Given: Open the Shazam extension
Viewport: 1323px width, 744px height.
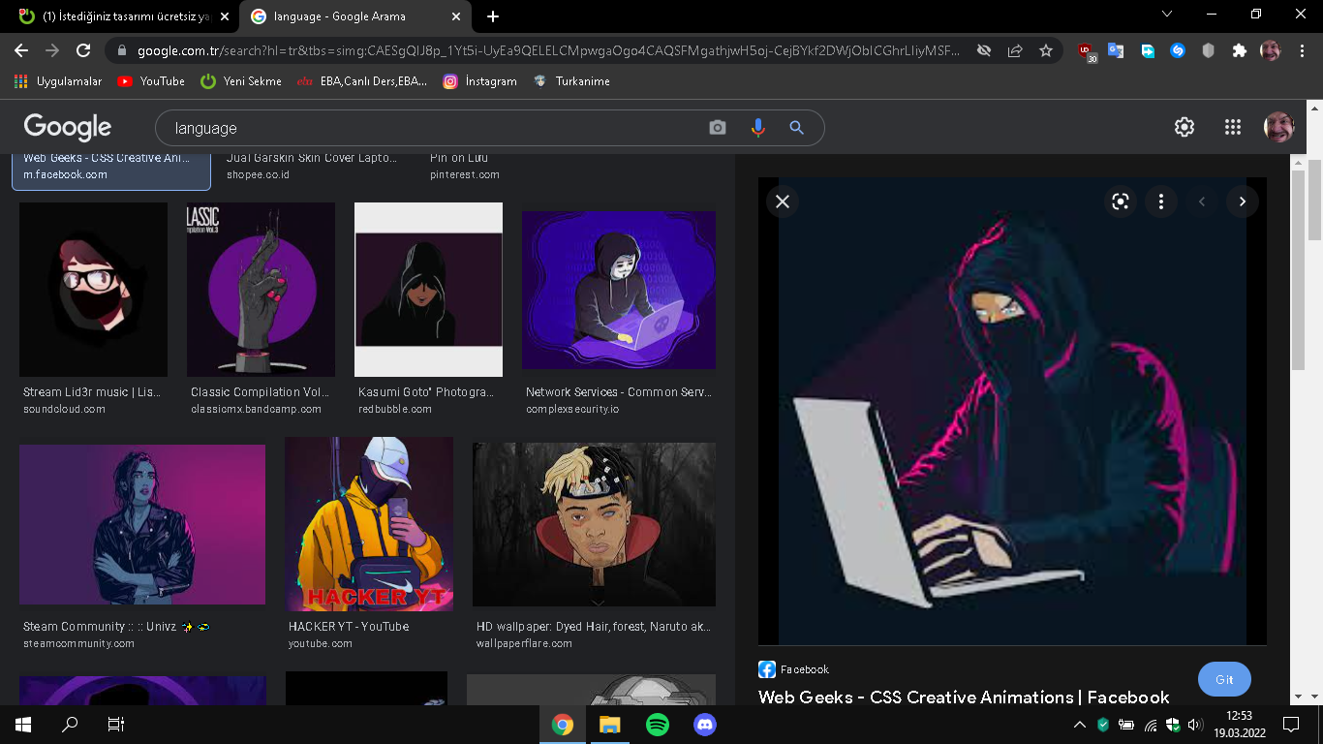Looking at the screenshot, I should click(x=1178, y=50).
